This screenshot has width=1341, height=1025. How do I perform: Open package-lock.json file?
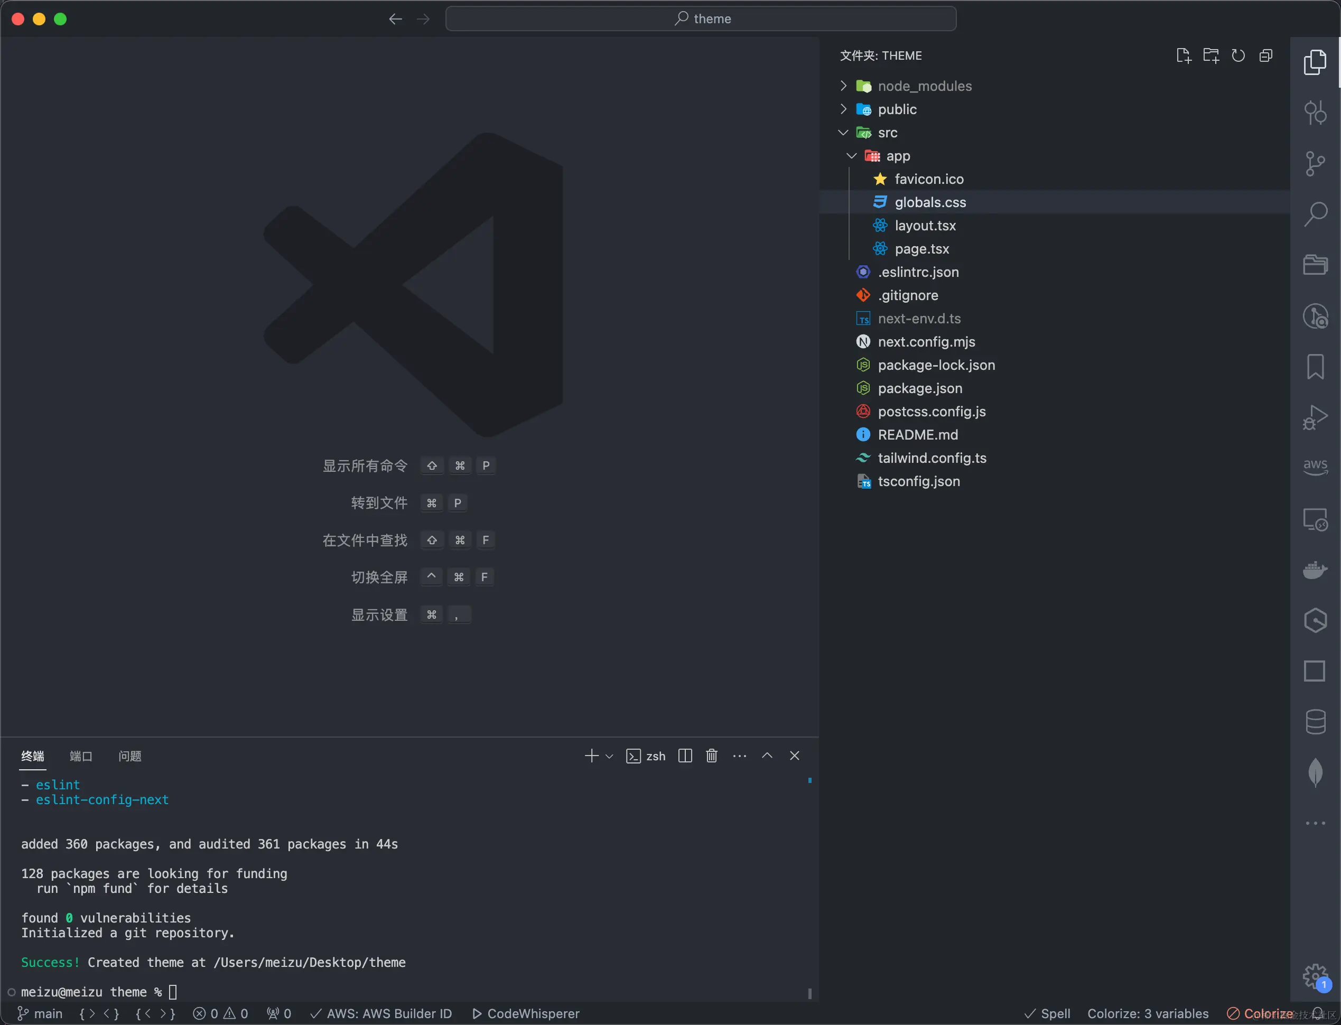pyautogui.click(x=1054, y=365)
